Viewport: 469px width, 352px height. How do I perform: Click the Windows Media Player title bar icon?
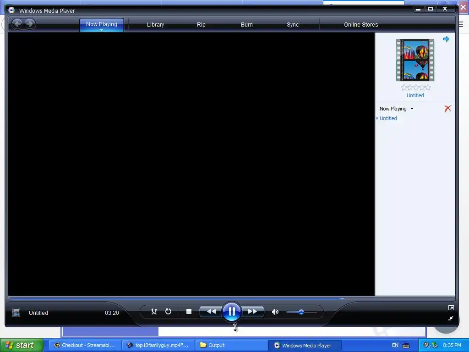tap(11, 10)
